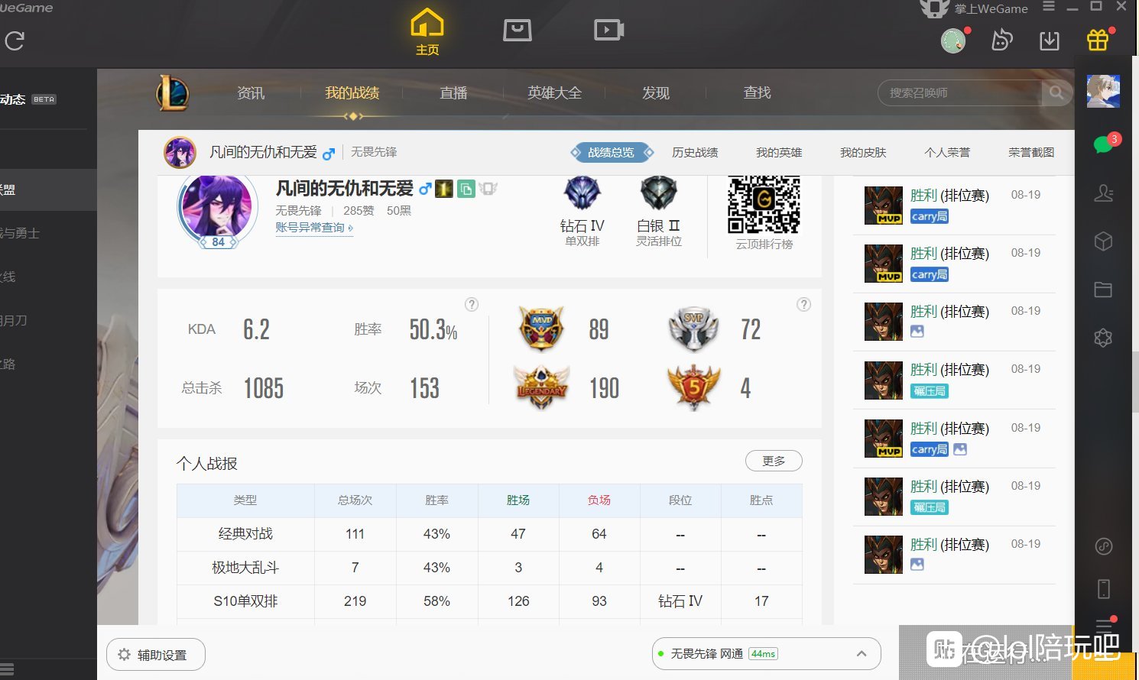Click the refresh arrow icon

pos(15,40)
